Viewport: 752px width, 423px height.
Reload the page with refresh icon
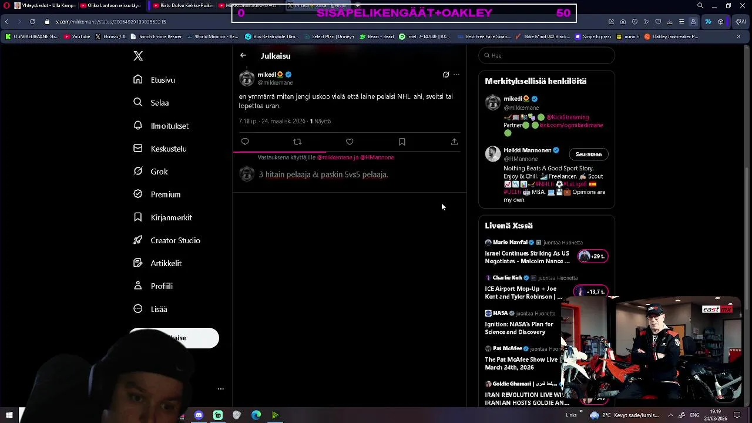coord(32,22)
